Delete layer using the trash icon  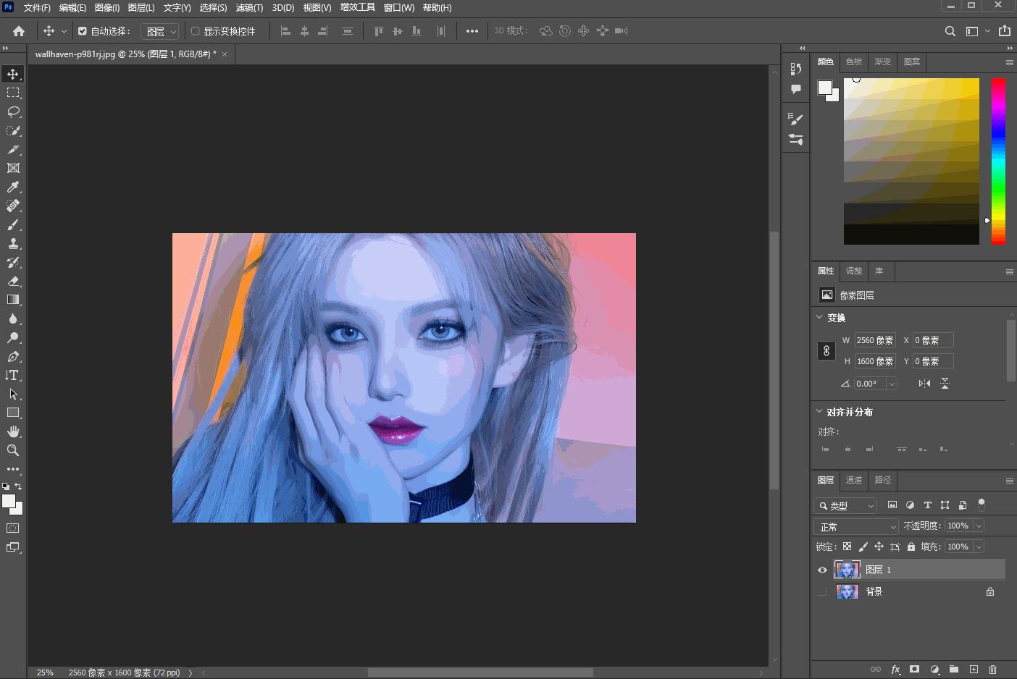[992, 670]
